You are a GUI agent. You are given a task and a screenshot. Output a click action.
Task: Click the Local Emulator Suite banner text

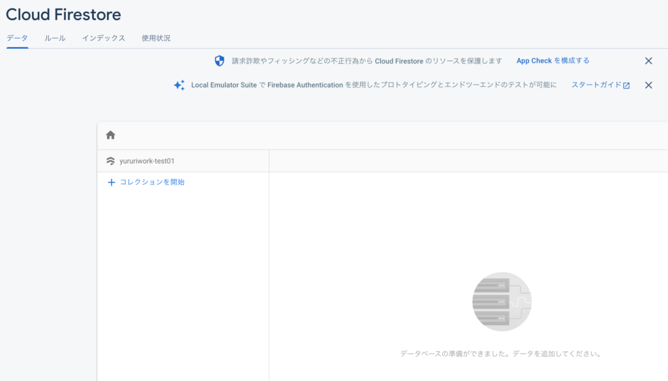click(374, 85)
